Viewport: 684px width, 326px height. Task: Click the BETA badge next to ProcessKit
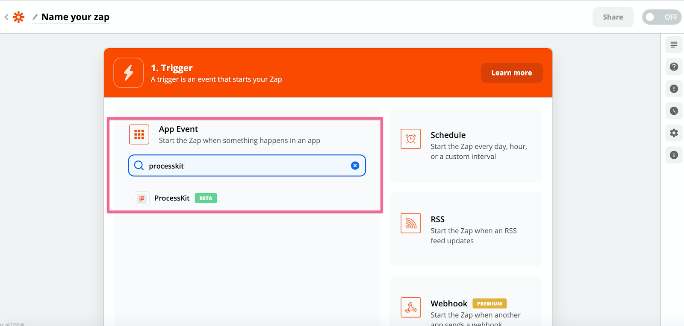click(x=206, y=198)
